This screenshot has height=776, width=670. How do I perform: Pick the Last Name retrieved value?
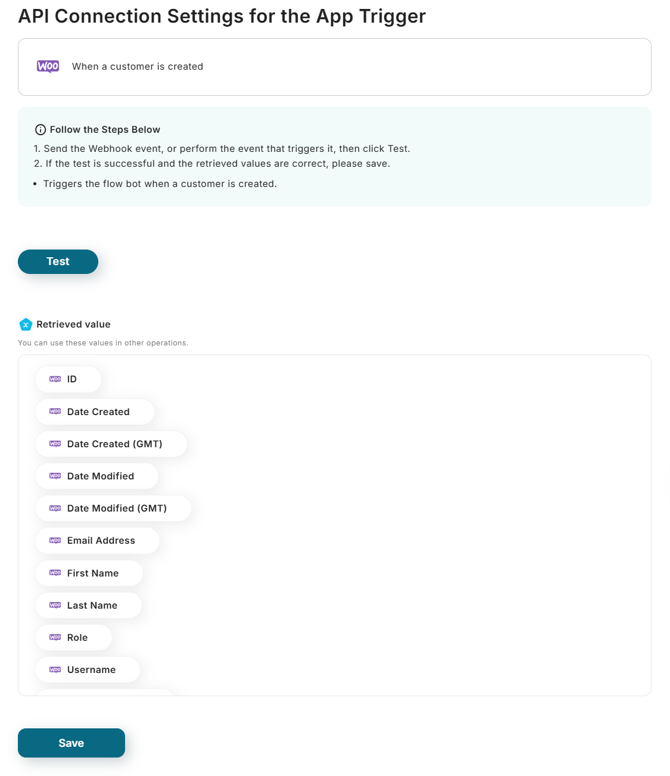(89, 605)
